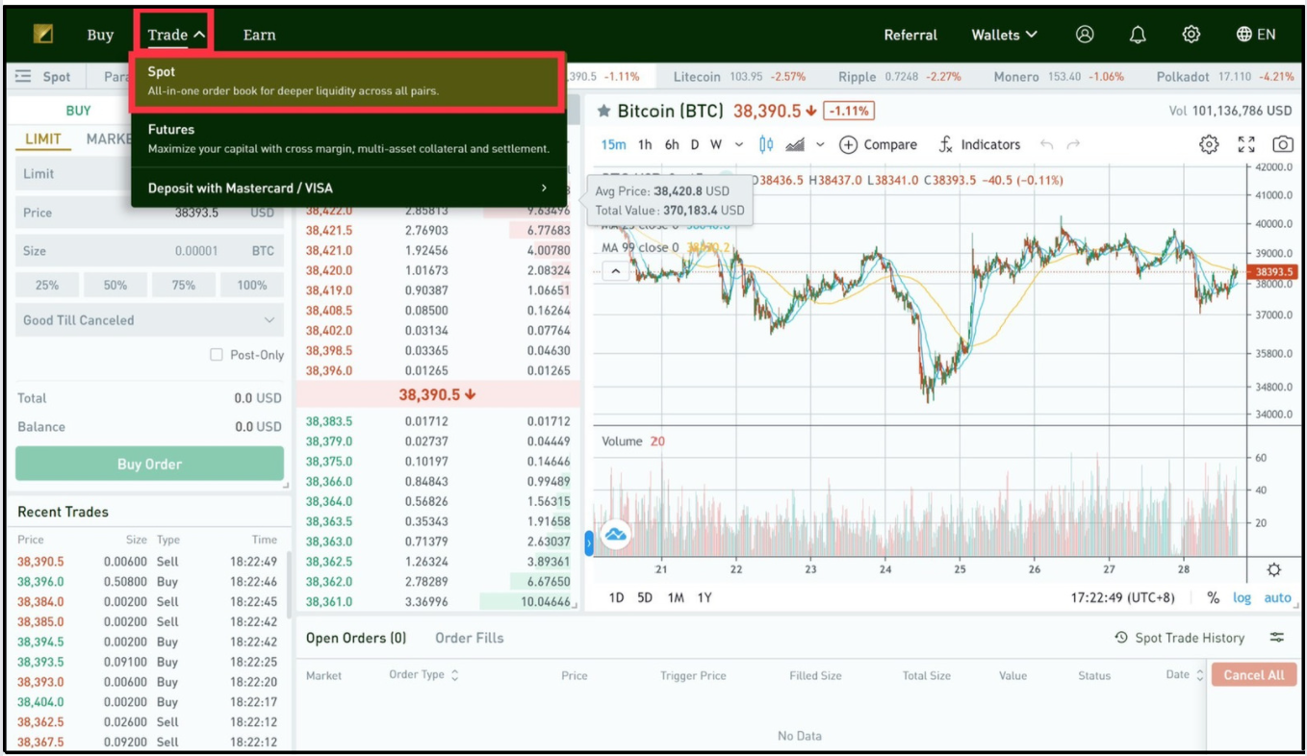Set chart range to 1D

click(x=617, y=597)
